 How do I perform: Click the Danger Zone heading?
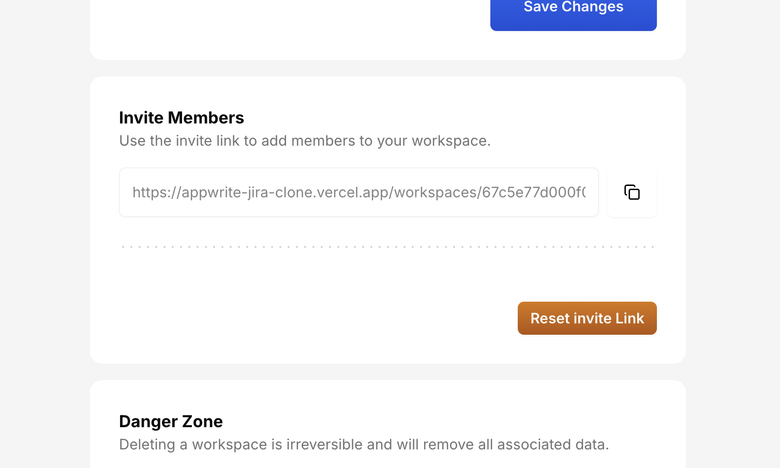(171, 422)
